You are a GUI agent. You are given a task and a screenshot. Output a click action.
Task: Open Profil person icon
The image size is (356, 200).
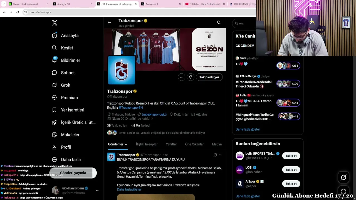click(x=55, y=147)
